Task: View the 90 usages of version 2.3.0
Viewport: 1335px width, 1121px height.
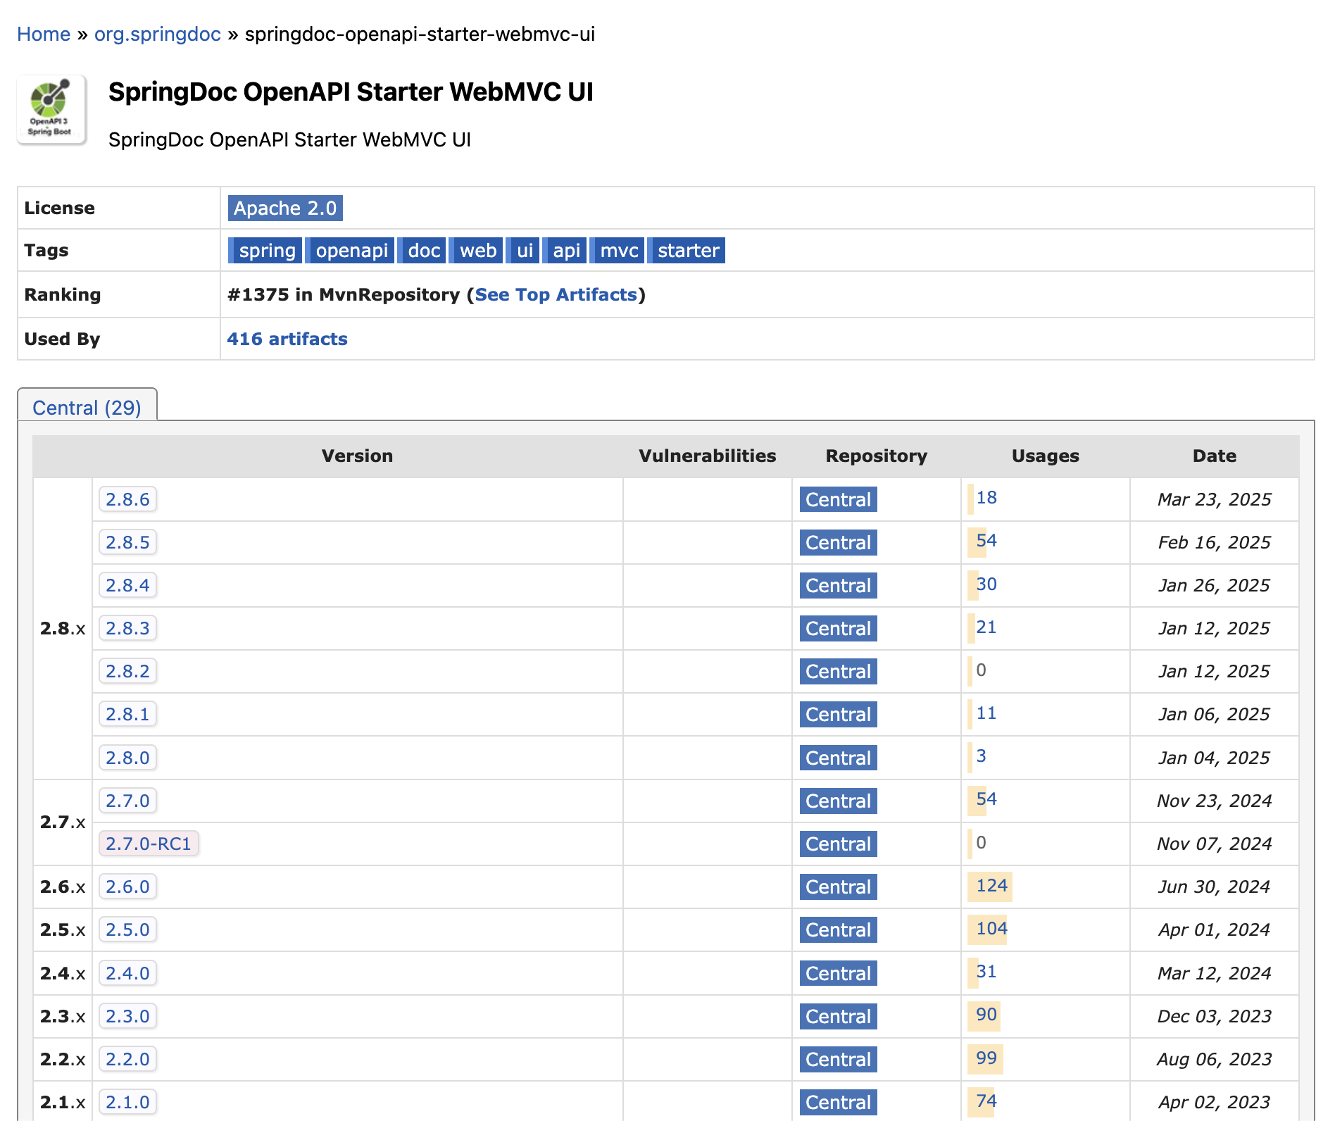Action: [x=986, y=1015]
